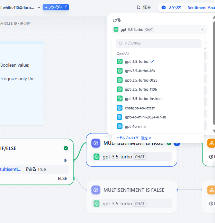The image size is (215, 223).
Task: Select the checked gpt-3.5-turbo model entry
Action: pos(136,61)
